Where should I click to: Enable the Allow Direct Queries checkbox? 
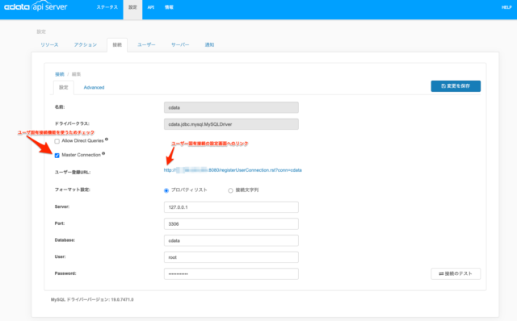pos(57,141)
